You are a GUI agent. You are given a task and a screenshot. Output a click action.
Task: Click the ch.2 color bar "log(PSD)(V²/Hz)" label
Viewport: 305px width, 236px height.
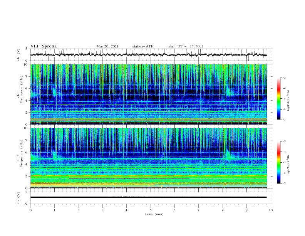(288, 164)
